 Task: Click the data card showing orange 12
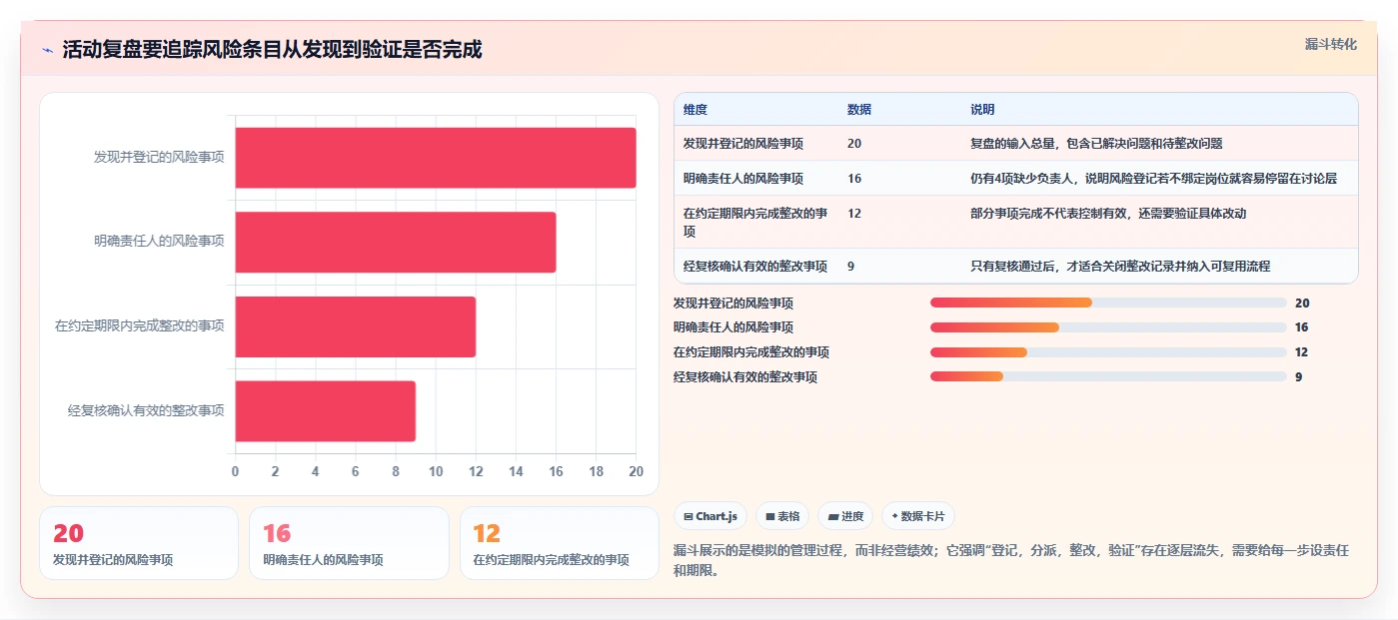coord(560,543)
